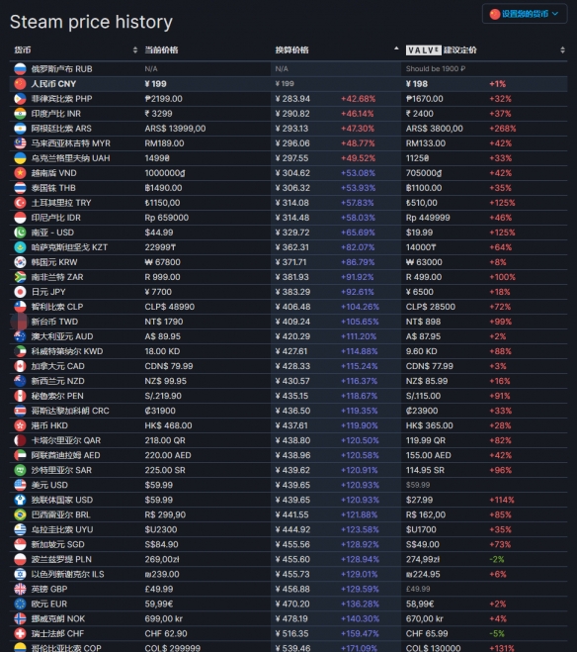577x652 pixels.
Task: Click the Turkey flag icon in TRY row
Action: point(20,203)
